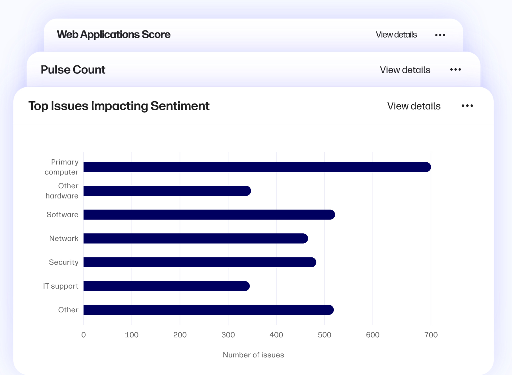This screenshot has width=512, height=375.
Task: Click the 100 tick label
Action: 132,335
